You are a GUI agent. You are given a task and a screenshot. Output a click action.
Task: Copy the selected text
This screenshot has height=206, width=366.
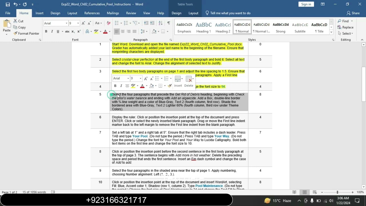pyautogui.click(x=19, y=27)
